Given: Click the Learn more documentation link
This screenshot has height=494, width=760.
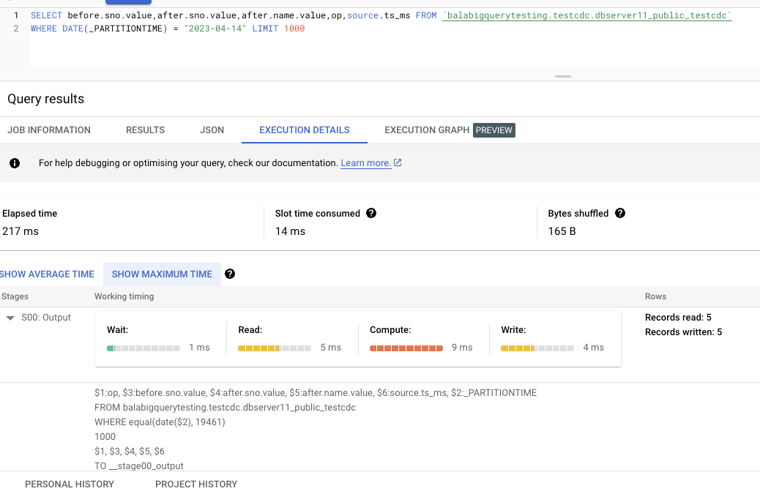Looking at the screenshot, I should [365, 163].
